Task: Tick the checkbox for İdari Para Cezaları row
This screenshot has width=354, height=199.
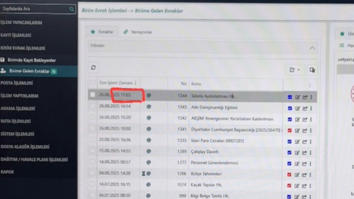Action: (93, 140)
